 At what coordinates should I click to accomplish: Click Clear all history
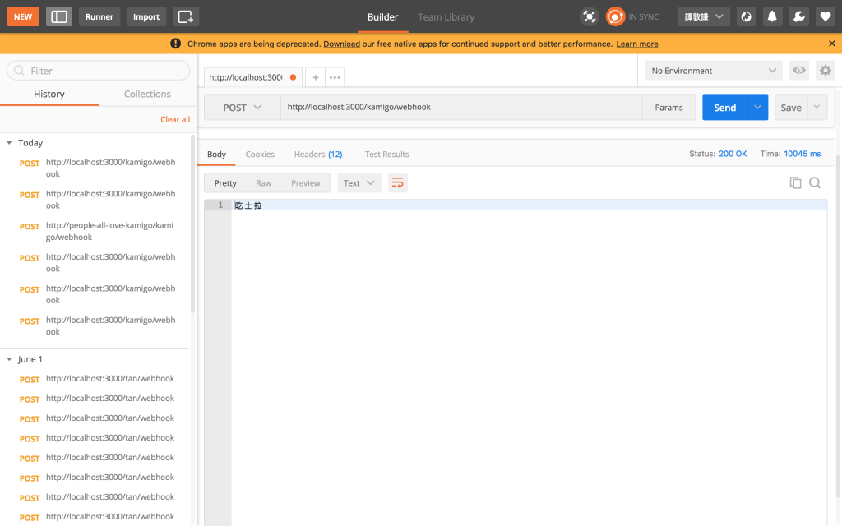pos(175,119)
